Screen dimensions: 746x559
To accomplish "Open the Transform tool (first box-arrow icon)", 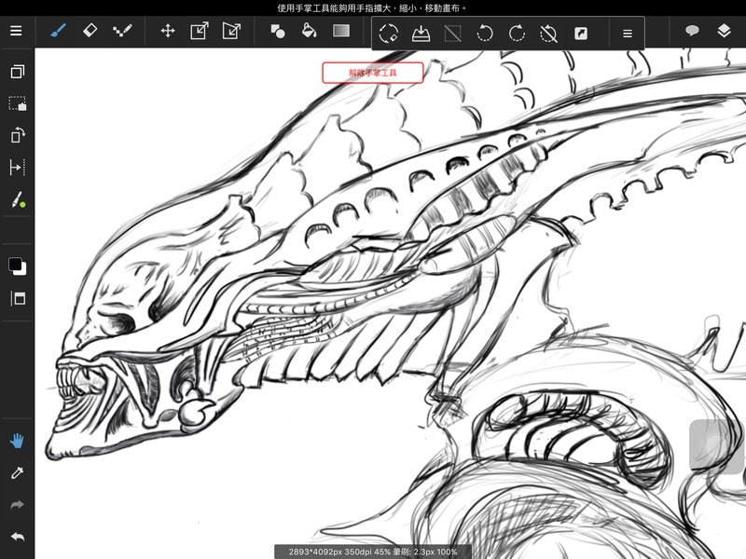I will tap(200, 32).
